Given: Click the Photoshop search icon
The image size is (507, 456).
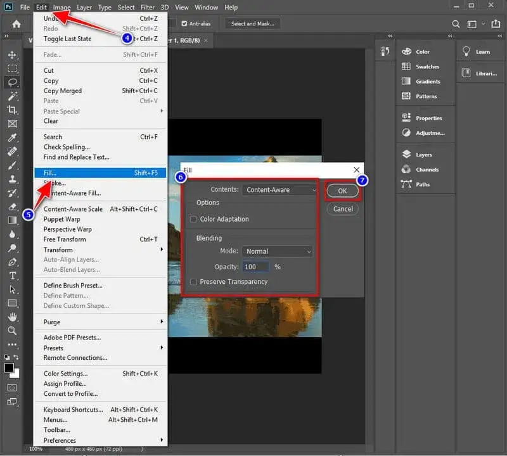Looking at the screenshot, I should [456, 23].
